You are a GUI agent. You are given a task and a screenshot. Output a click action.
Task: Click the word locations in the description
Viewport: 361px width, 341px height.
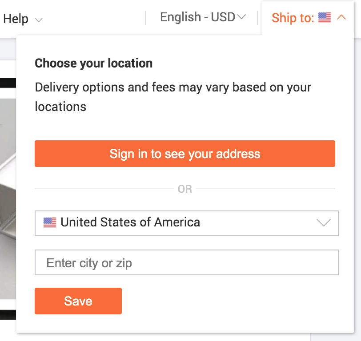(x=60, y=107)
